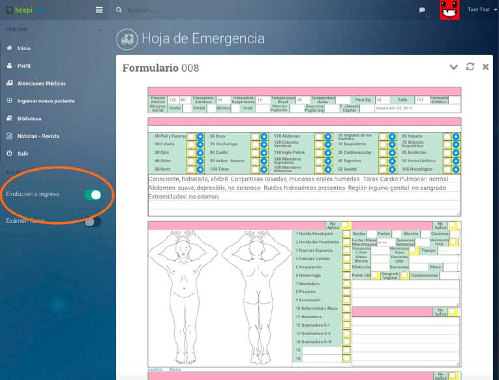
Task: Open the Test Test user dropdown
Action: click(x=478, y=10)
